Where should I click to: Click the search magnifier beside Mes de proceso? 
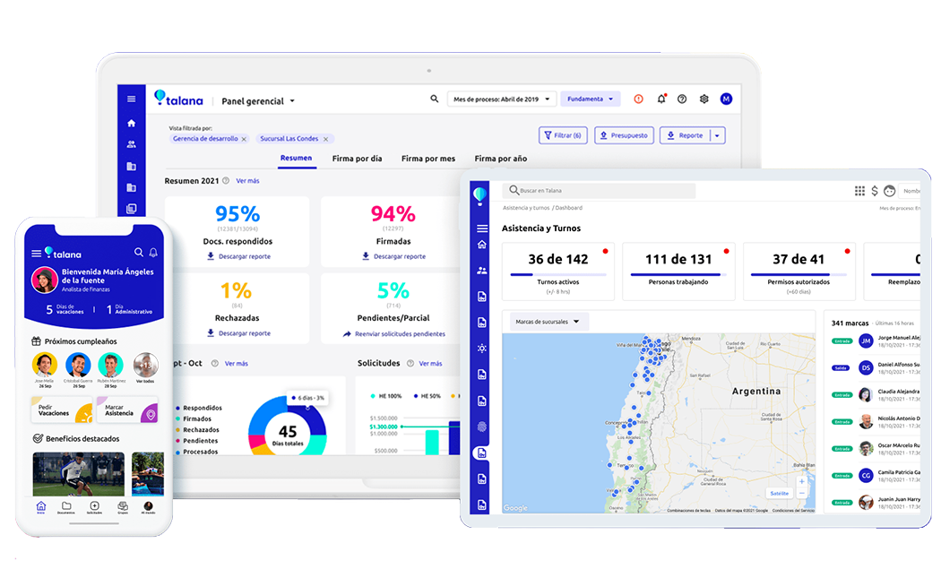pos(435,99)
